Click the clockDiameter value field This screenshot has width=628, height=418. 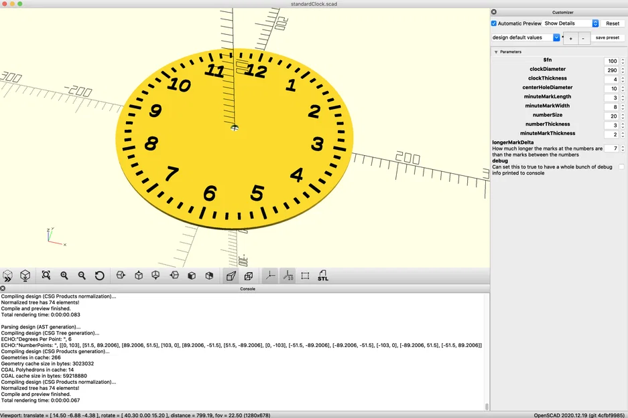click(611, 70)
